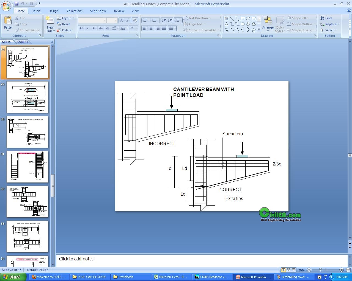Toggle align text right
The height and width of the screenshot is (281, 352).
pyautogui.click(x=157, y=28)
